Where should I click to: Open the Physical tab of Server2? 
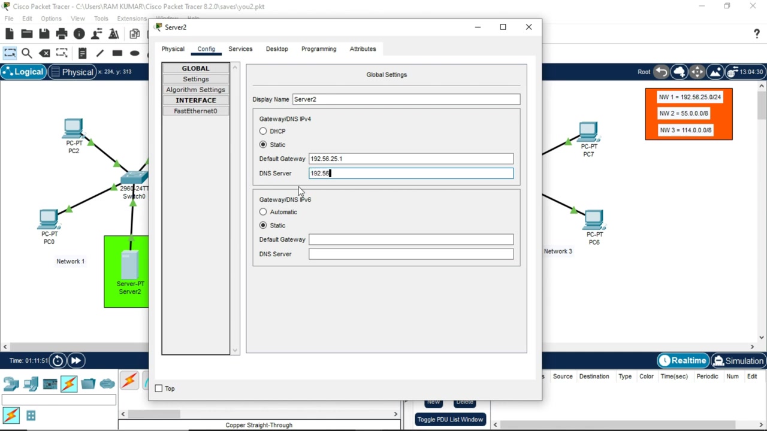click(173, 49)
